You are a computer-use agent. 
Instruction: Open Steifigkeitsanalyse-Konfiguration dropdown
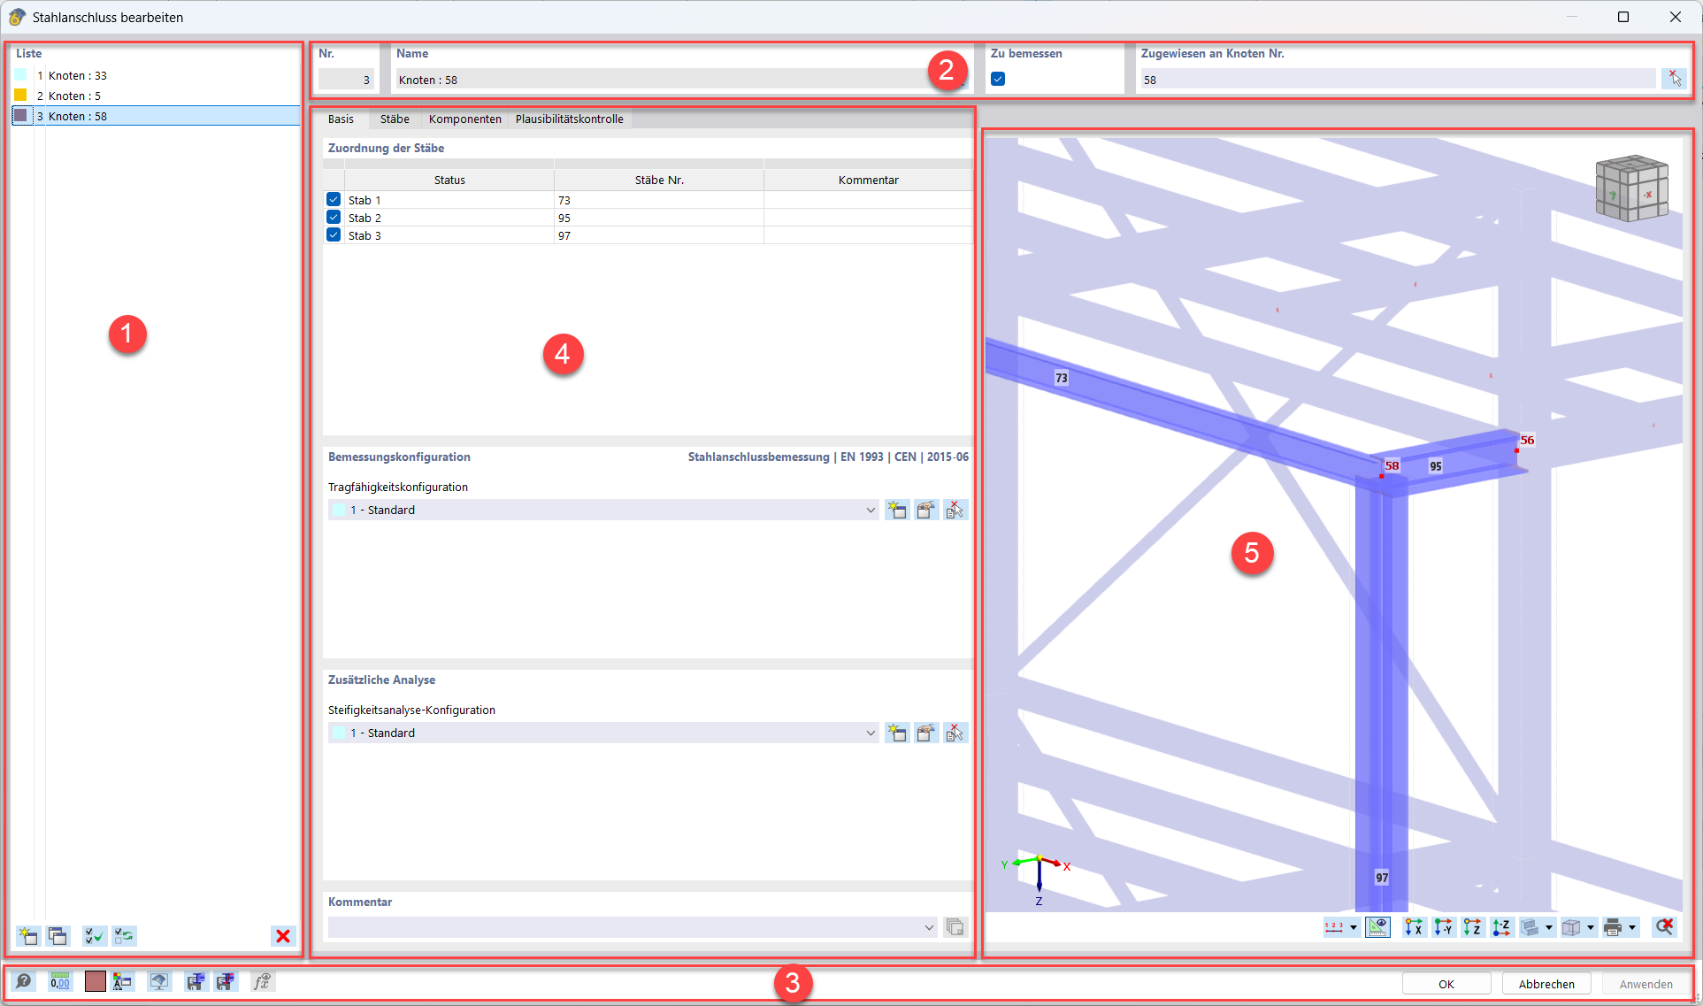tap(871, 733)
